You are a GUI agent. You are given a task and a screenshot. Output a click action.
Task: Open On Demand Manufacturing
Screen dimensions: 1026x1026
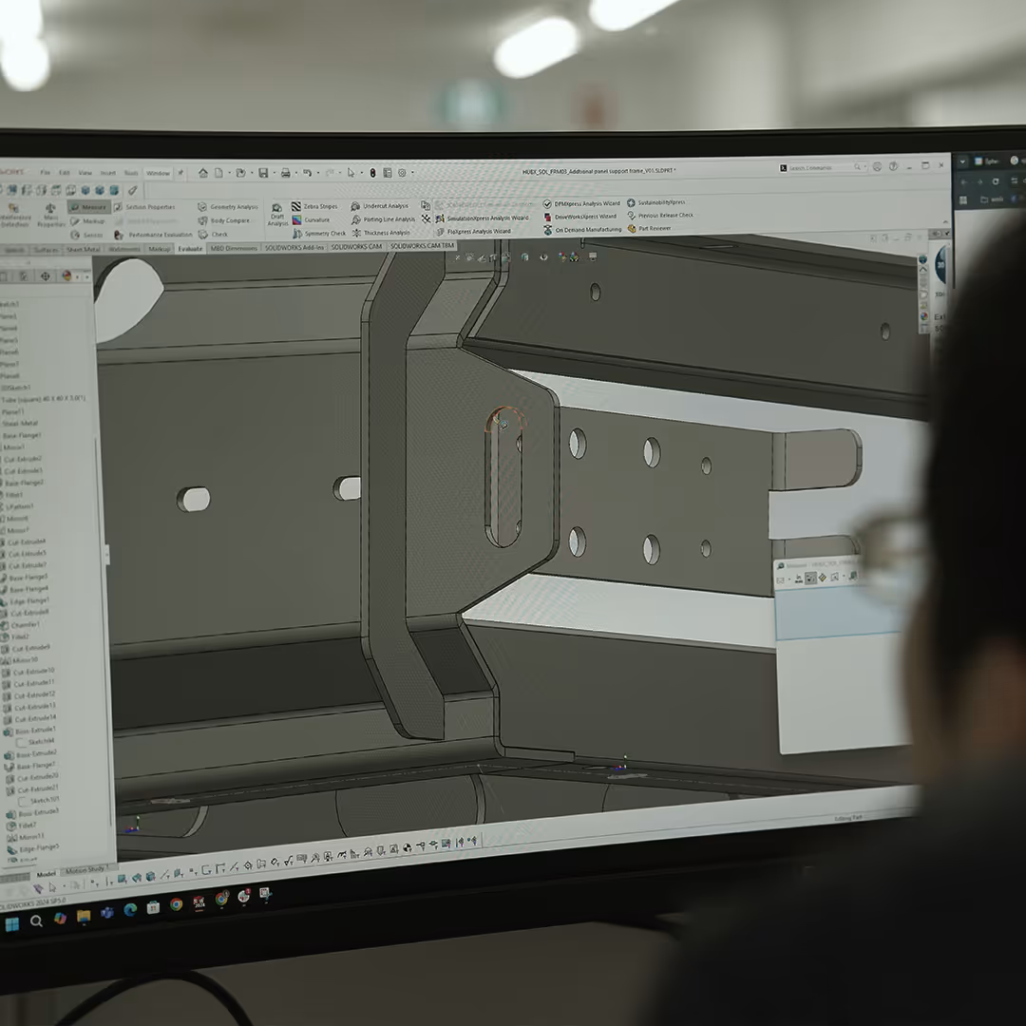[x=582, y=230]
